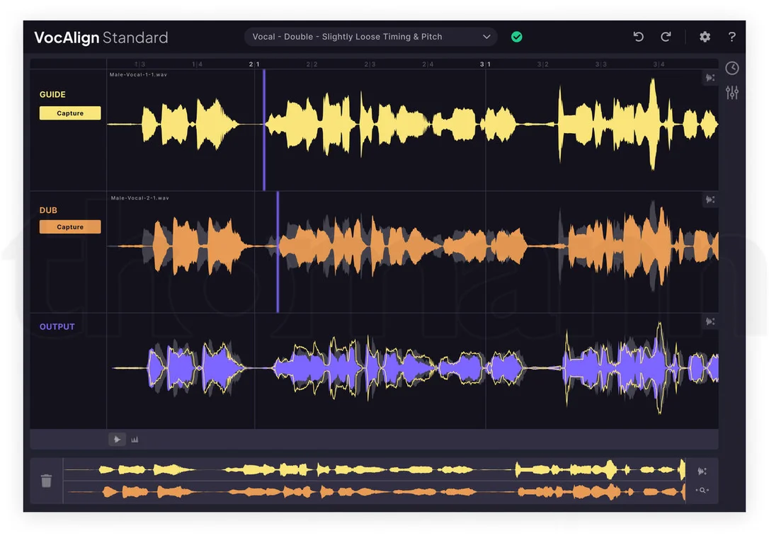Click the Male-Vocal-2-1.wav file name
The height and width of the screenshot is (538, 769).
(139, 198)
